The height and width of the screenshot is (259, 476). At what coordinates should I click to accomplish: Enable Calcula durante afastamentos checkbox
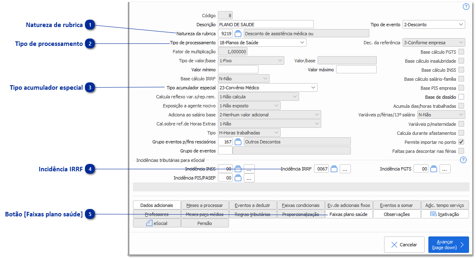(461, 133)
